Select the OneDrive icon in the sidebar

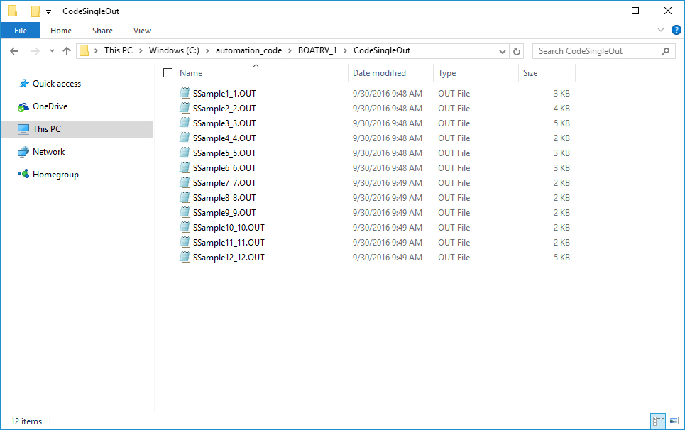coord(23,106)
